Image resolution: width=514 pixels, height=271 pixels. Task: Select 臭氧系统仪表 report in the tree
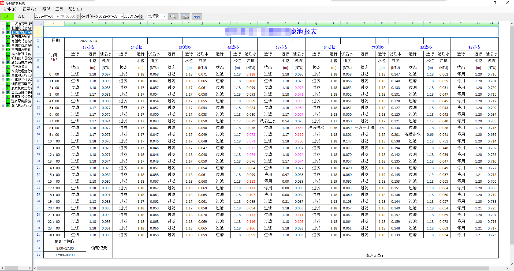click(21, 92)
